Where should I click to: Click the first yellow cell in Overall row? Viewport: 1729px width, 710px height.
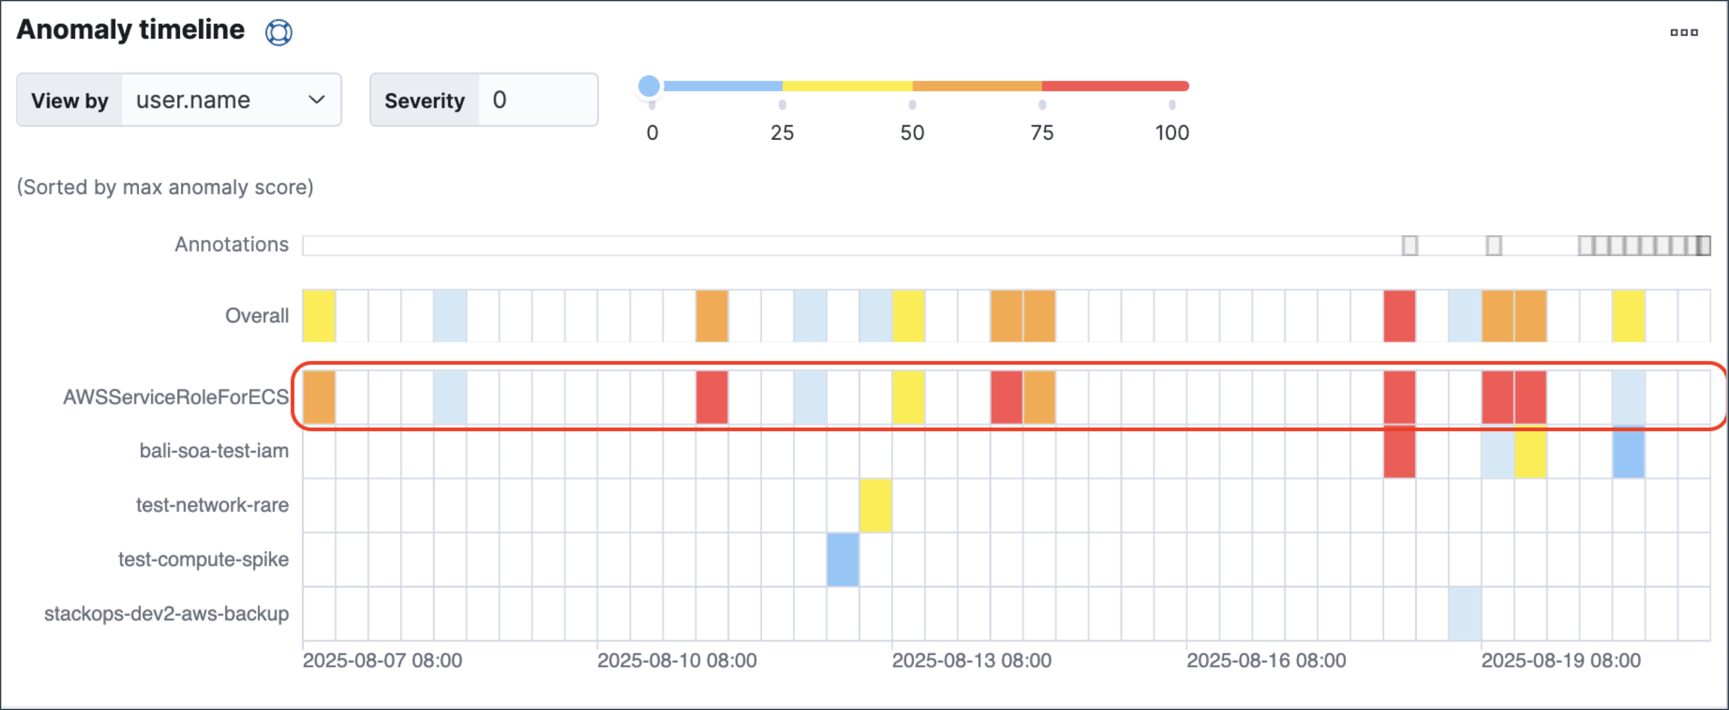(x=319, y=316)
